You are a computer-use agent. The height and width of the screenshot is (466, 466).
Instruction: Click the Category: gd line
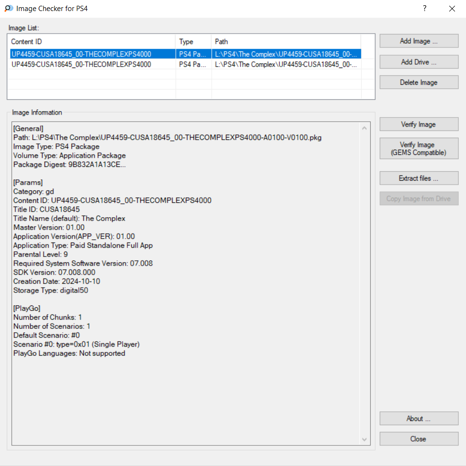pyautogui.click(x=34, y=191)
